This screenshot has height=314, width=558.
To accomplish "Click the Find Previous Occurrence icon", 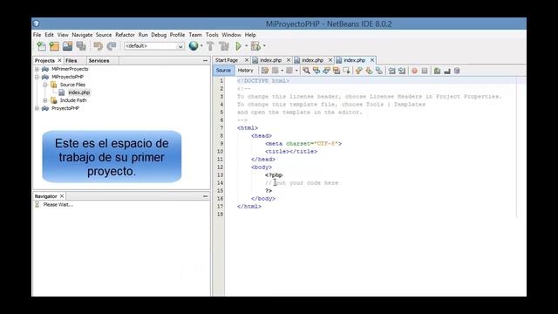I will click(316, 71).
